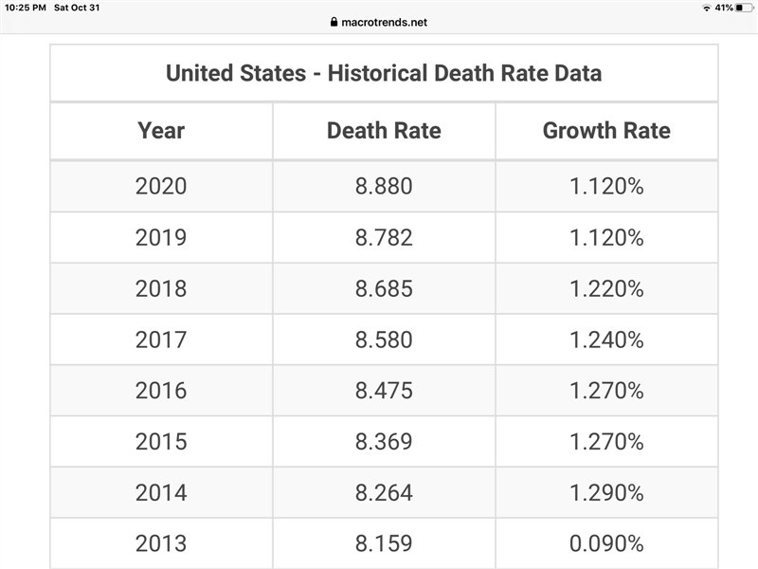This screenshot has height=569, width=758.
Task: Tap the Sat Oct 31 date
Action: click(x=77, y=8)
